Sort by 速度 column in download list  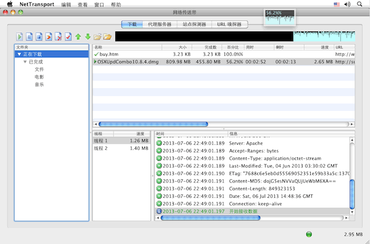click(x=319, y=47)
